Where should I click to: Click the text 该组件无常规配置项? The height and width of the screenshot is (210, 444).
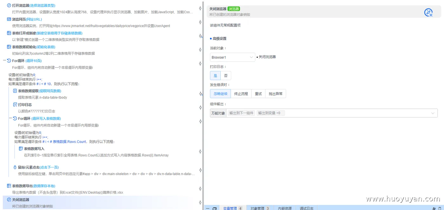pyautogui.click(x=225, y=25)
